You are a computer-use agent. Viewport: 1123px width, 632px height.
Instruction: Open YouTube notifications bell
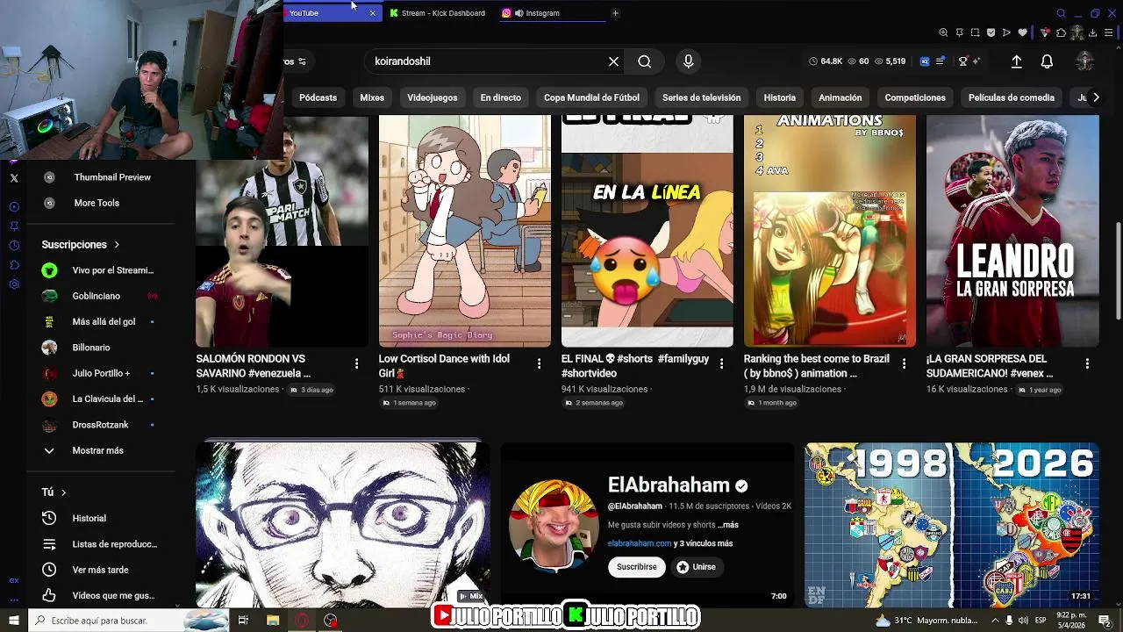[x=1047, y=61]
